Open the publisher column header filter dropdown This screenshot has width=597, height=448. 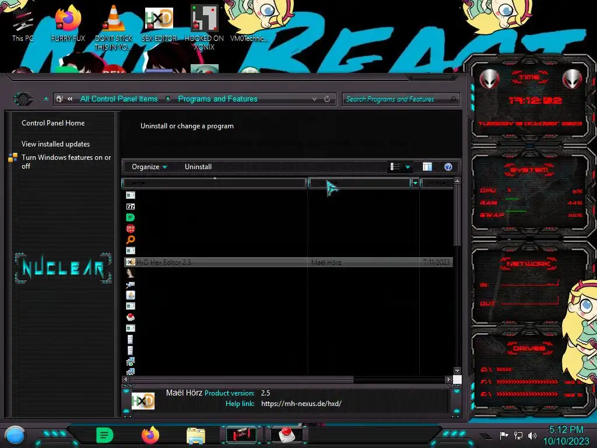pos(415,183)
